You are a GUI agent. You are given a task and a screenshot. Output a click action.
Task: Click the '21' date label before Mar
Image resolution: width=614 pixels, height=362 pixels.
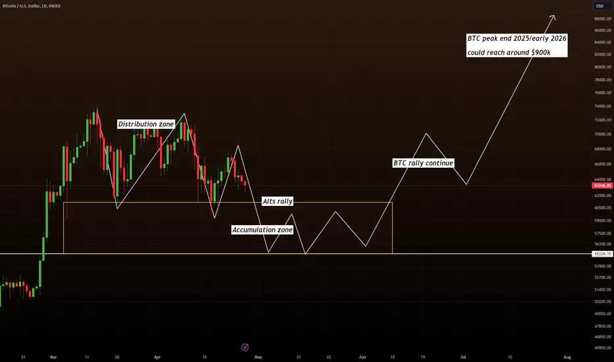click(23, 357)
